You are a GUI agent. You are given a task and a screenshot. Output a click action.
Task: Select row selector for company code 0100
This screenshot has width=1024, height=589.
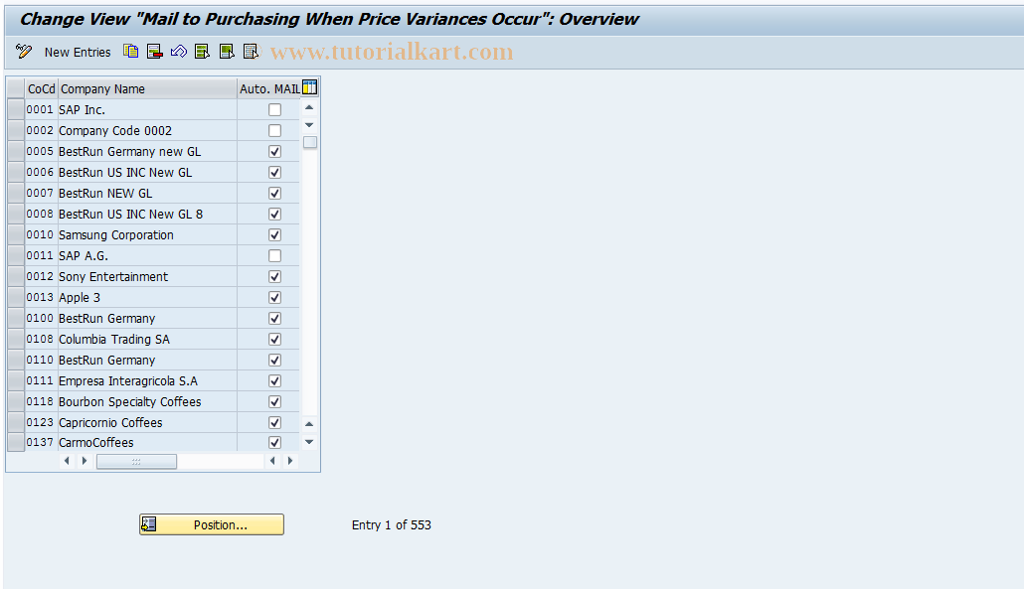click(x=16, y=318)
